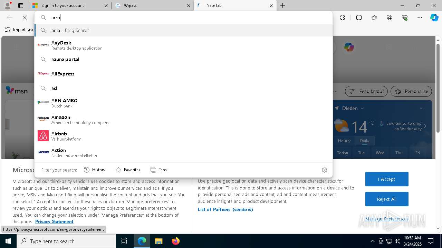Choose the azure portal suggestion
Screen dimensions: 442x248
(x=184, y=59)
